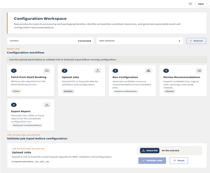Image resolution: width=210 pixels, height=173 pixels.
Task: Open the Fetch from MaaS Booking card title
Action: 29,77
